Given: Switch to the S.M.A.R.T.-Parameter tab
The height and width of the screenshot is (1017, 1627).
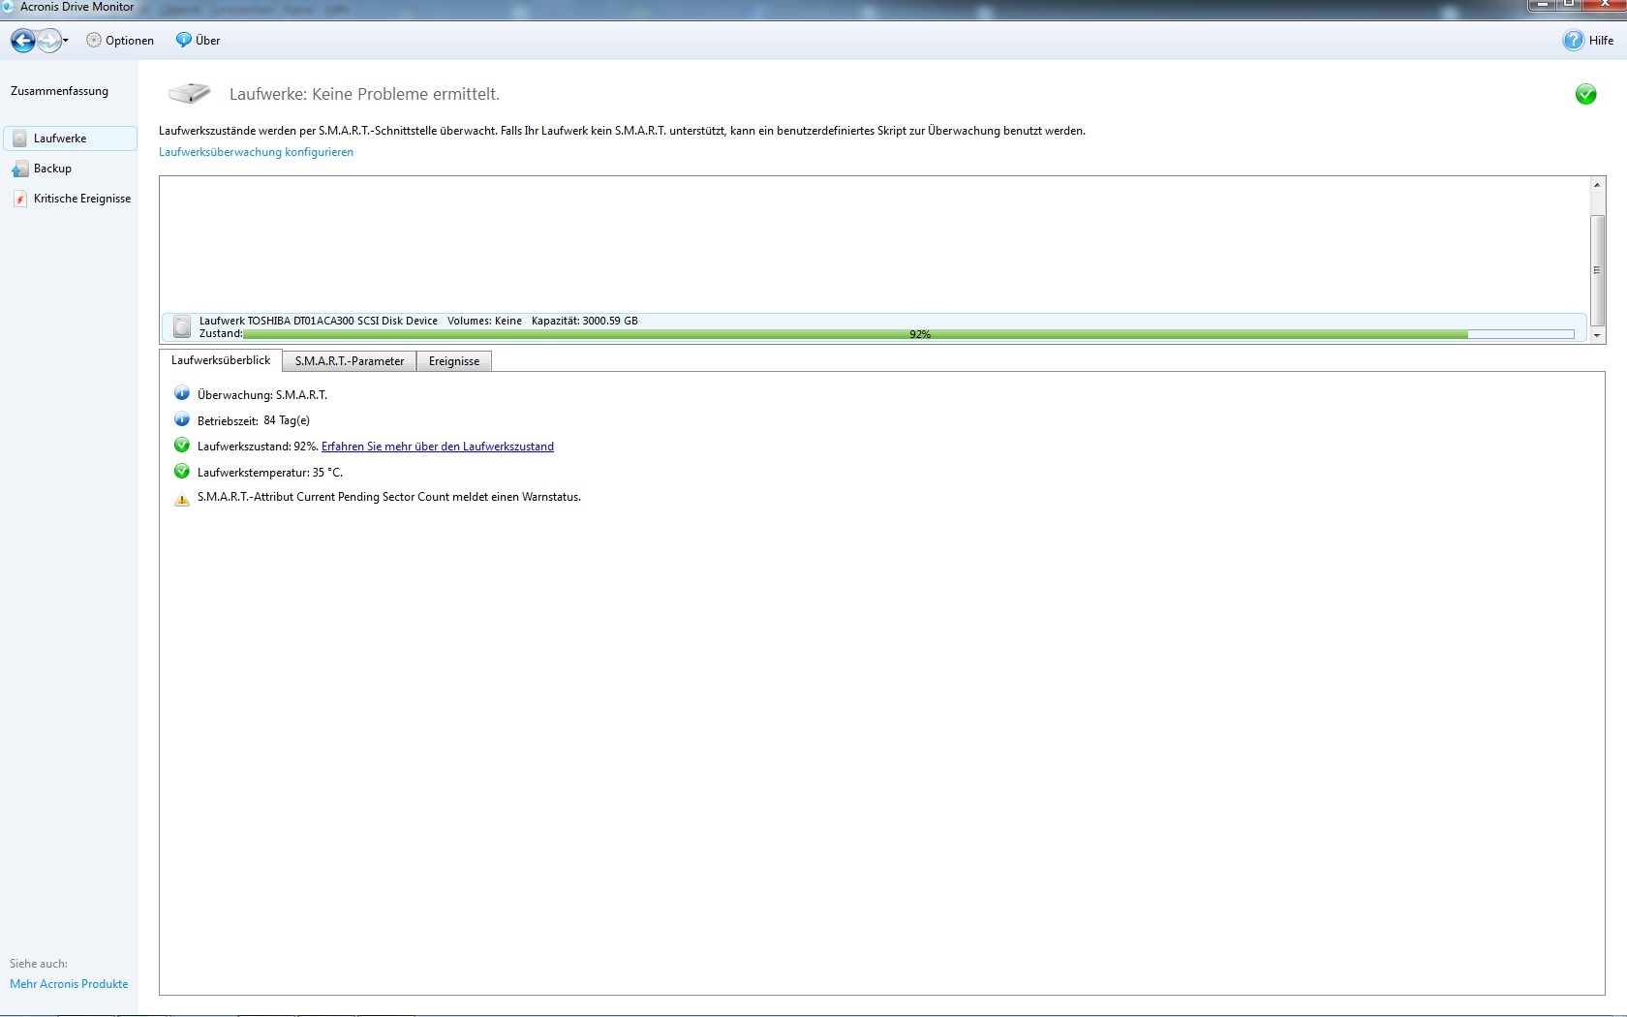Looking at the screenshot, I should 350,361.
